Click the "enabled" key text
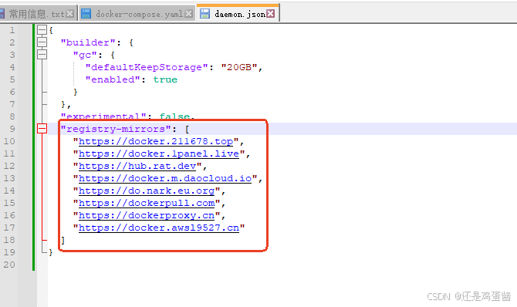This screenshot has width=517, height=307. (113, 79)
